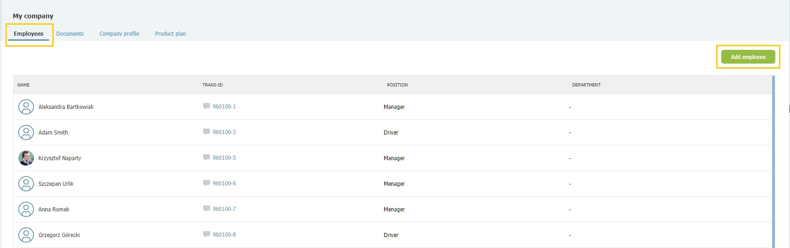The height and width of the screenshot is (248, 790).
Task: Switch to the Documents tab
Action: coord(70,34)
